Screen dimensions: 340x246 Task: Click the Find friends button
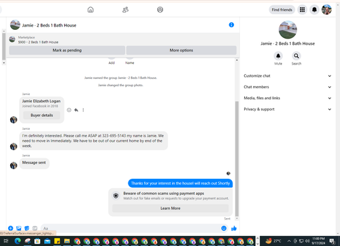[x=282, y=10]
